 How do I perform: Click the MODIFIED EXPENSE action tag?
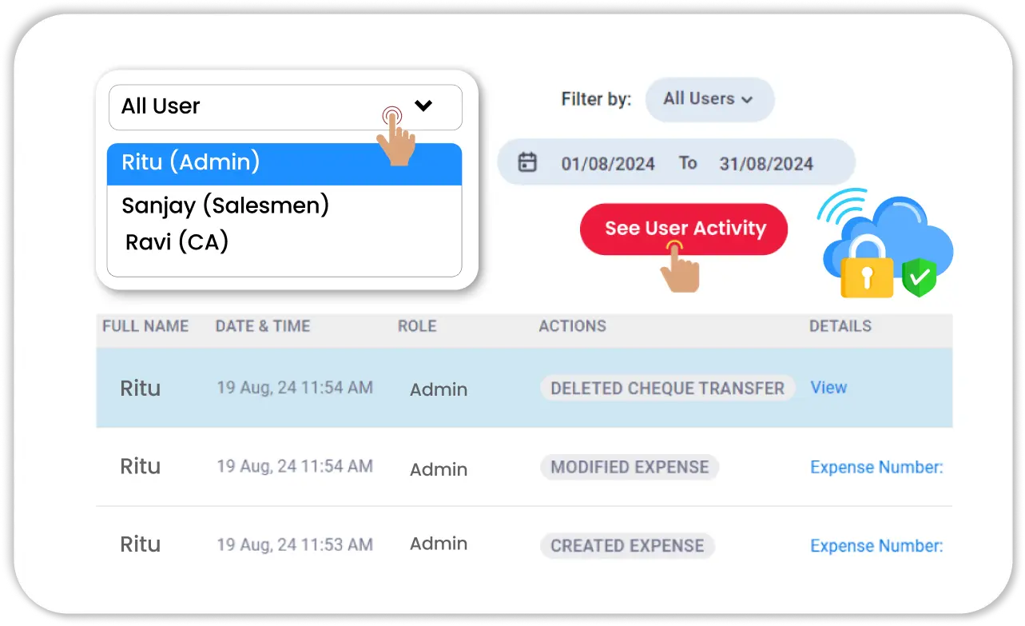(x=630, y=467)
